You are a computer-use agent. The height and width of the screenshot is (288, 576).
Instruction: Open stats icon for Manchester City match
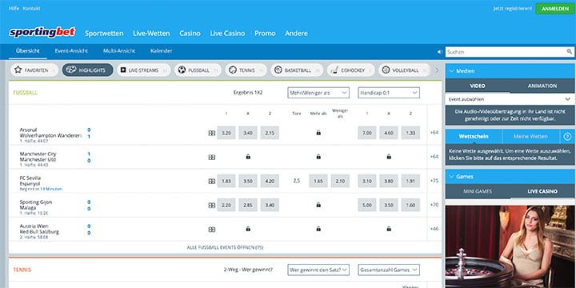211,158
